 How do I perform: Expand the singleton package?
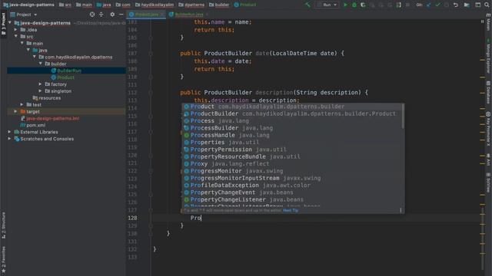pyautogui.click(x=40, y=91)
